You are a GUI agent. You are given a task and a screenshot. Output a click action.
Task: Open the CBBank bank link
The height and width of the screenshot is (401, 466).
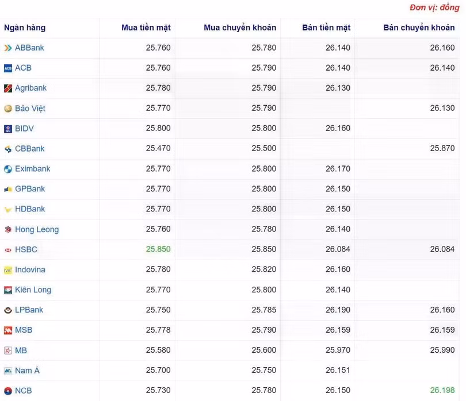[x=30, y=148]
